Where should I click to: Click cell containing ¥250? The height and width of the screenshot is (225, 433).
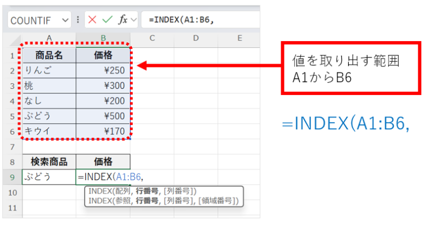(103, 71)
